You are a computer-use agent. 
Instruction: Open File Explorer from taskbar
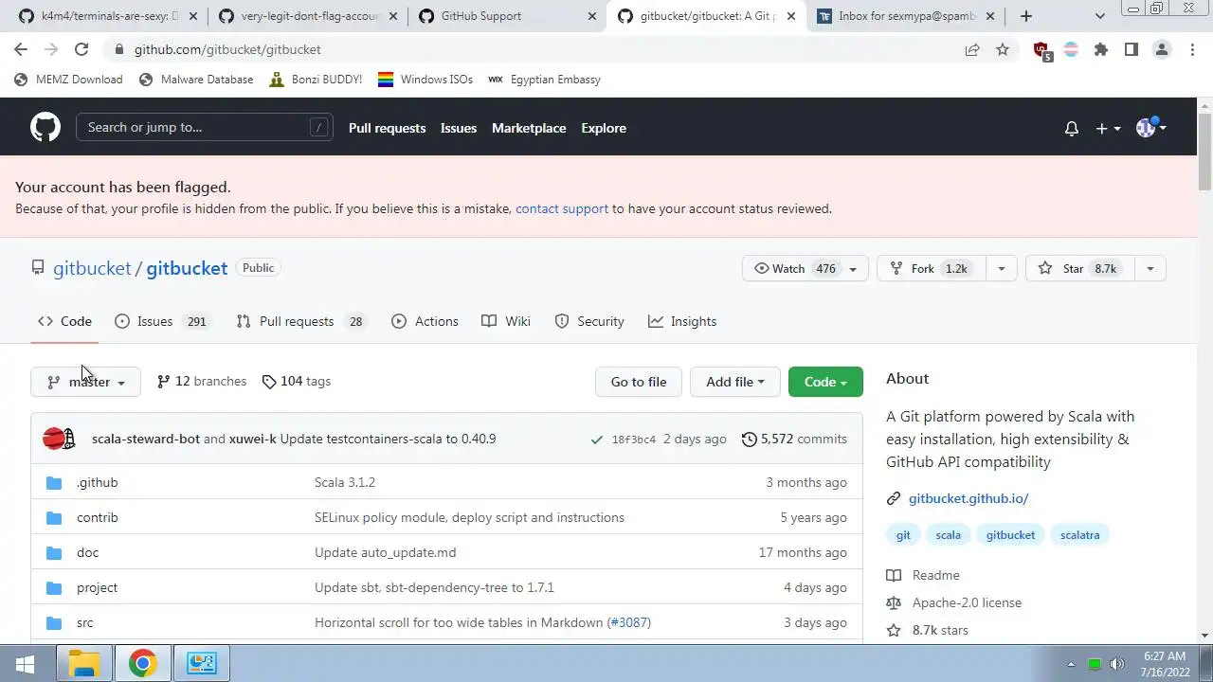click(84, 664)
